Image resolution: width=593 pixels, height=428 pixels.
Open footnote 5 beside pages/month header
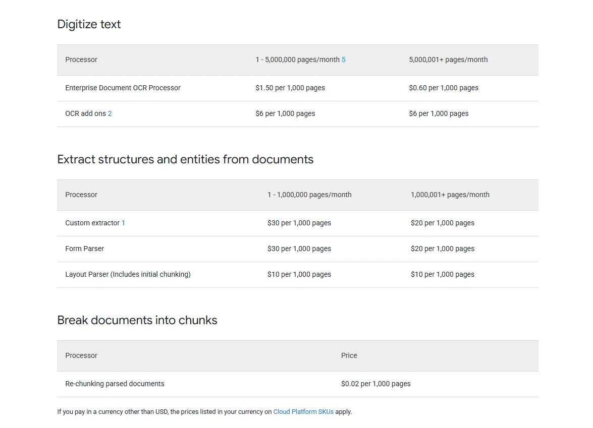coord(343,59)
